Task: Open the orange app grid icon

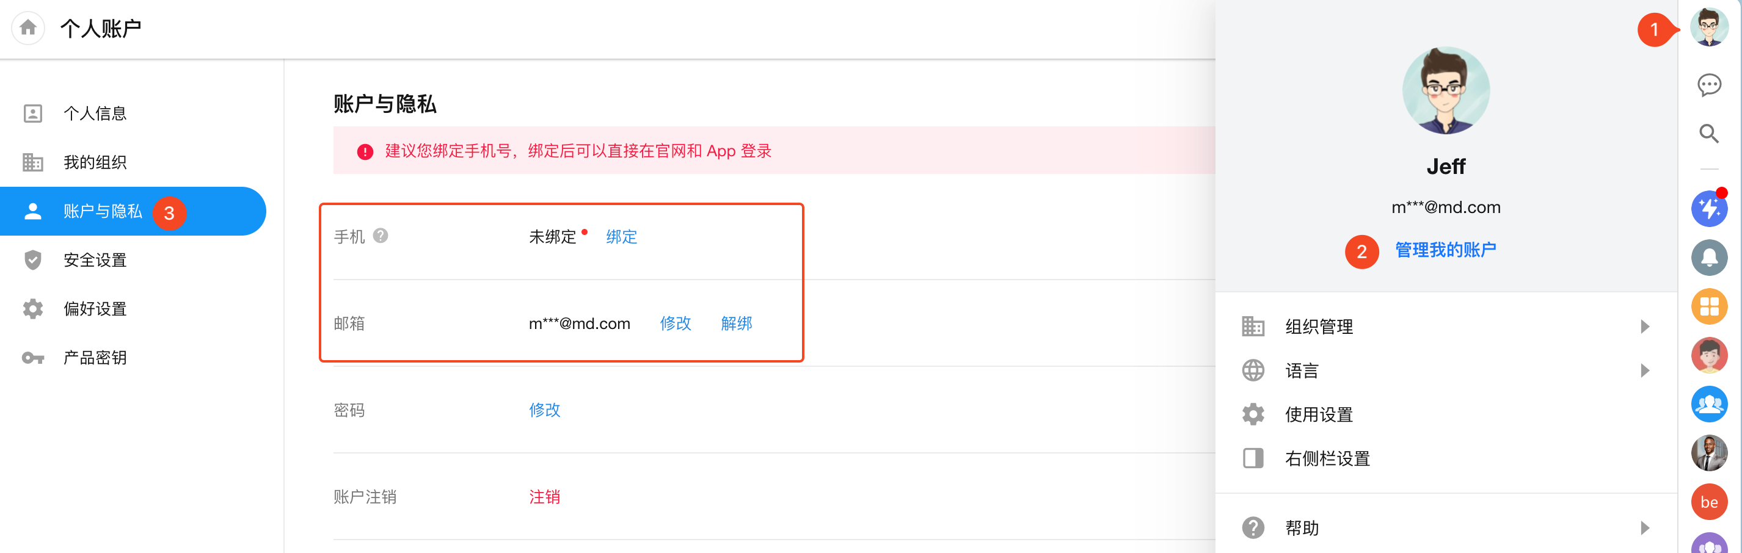Action: pos(1709,306)
